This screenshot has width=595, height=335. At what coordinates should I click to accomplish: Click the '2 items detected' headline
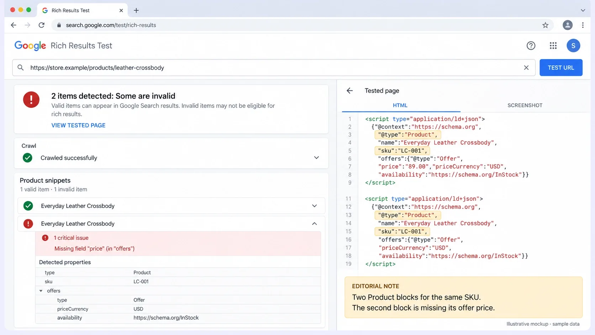point(113,96)
